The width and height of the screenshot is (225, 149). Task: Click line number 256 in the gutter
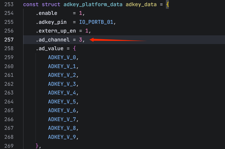coord(9,31)
